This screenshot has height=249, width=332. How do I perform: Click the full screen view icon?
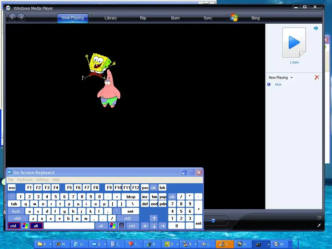pos(319,218)
